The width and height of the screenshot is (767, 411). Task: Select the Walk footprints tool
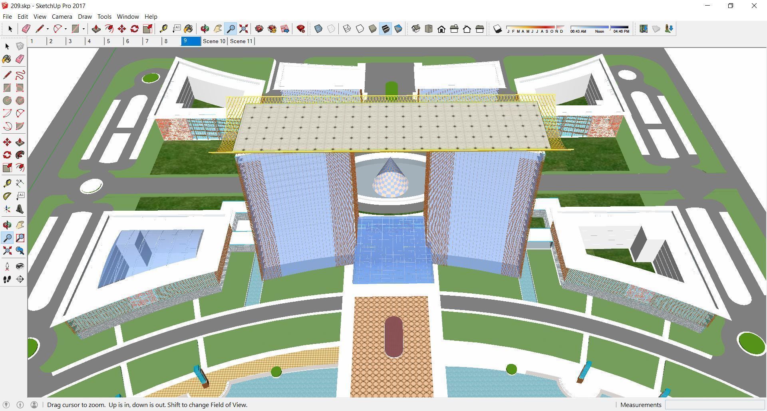coord(7,279)
